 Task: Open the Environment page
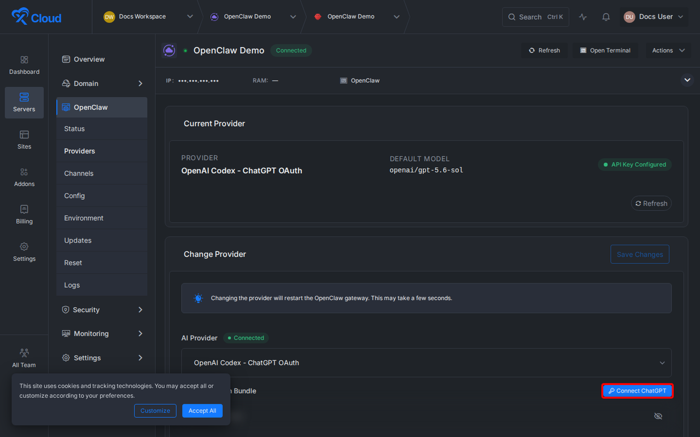(x=102, y=218)
